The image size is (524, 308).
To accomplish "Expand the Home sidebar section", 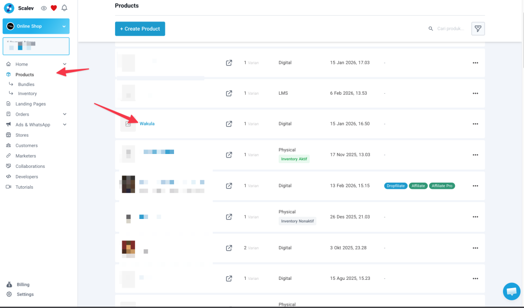I will point(64,64).
